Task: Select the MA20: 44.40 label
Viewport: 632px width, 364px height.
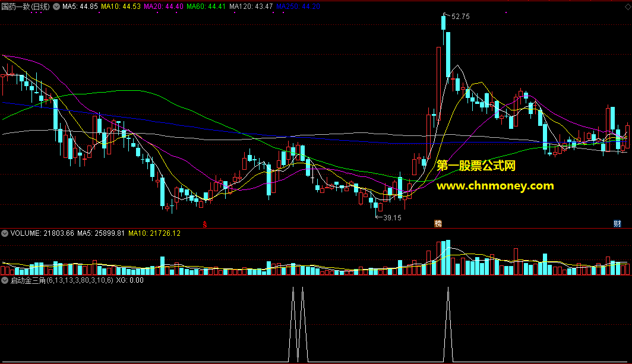Action: pyautogui.click(x=163, y=7)
